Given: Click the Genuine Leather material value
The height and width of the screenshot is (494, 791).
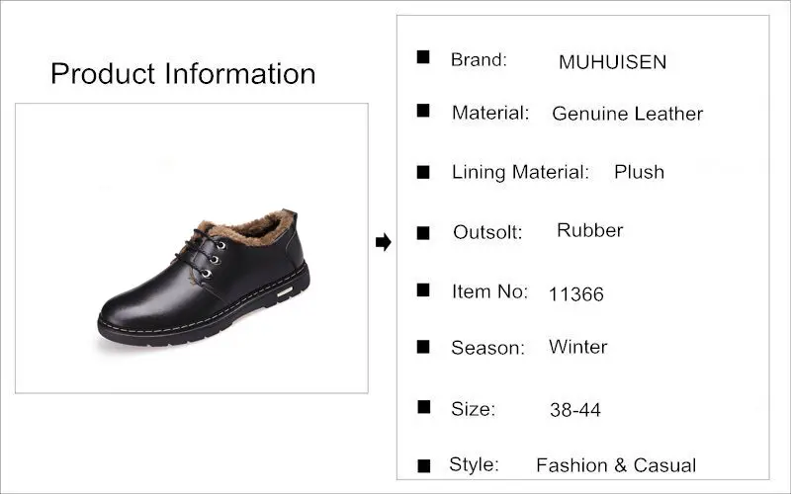Looking at the screenshot, I should point(627,114).
